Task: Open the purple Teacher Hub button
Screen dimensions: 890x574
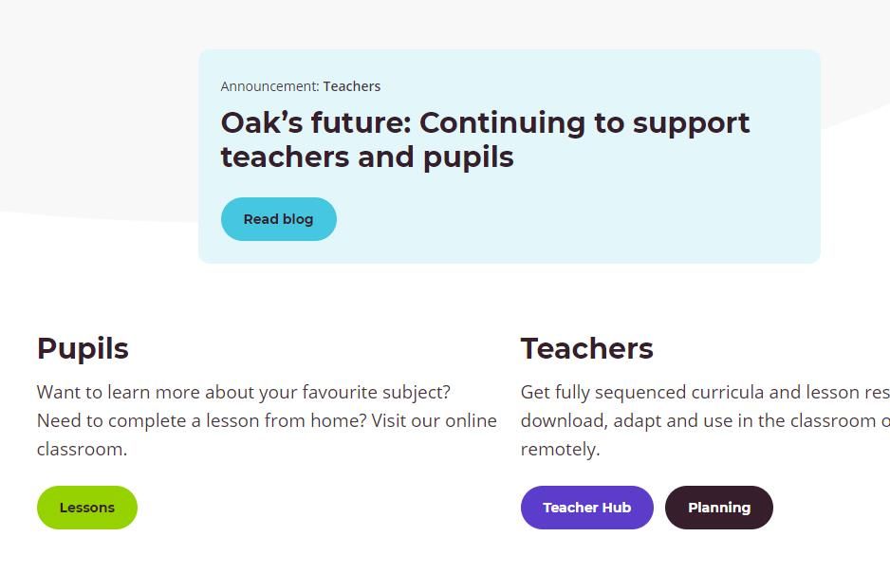Action: point(587,508)
